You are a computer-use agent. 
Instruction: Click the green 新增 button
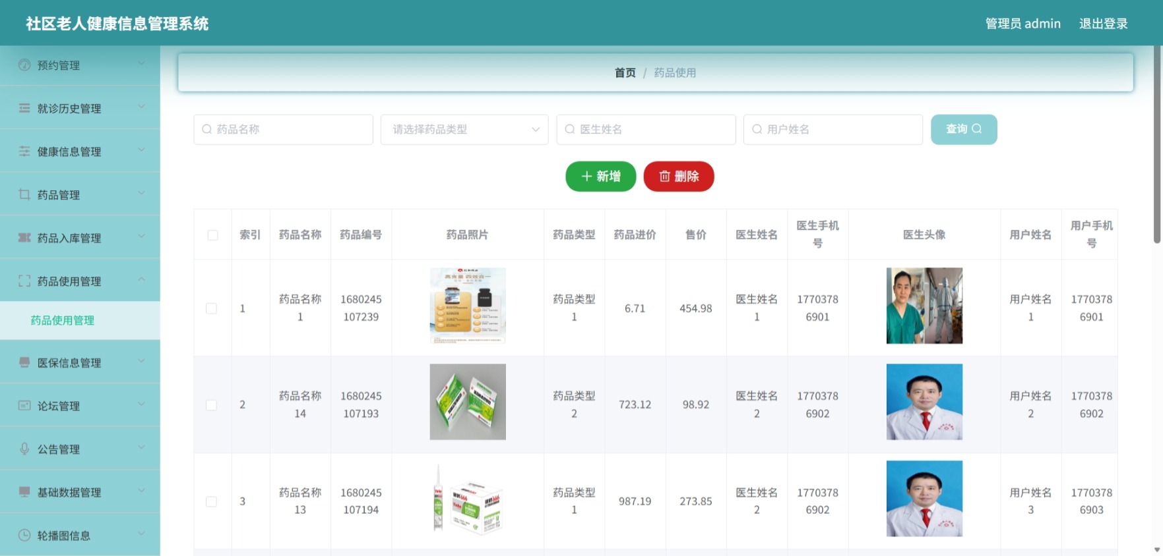600,176
